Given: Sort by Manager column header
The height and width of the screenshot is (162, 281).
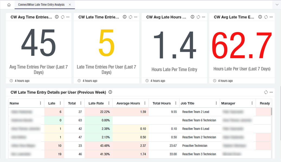Looking at the screenshot, I should coord(228,103).
